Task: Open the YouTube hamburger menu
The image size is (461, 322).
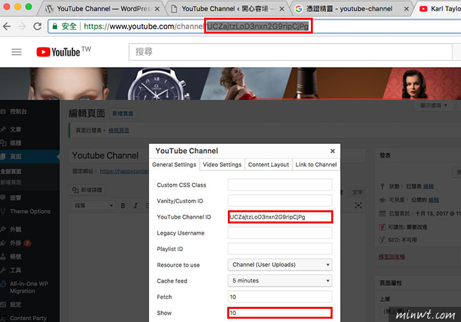Action: tap(16, 52)
